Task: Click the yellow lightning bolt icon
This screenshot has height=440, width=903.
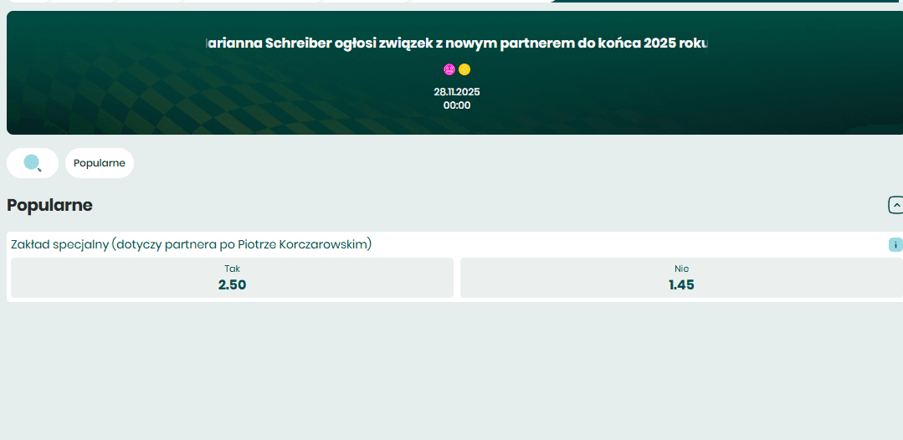Action: click(x=464, y=69)
